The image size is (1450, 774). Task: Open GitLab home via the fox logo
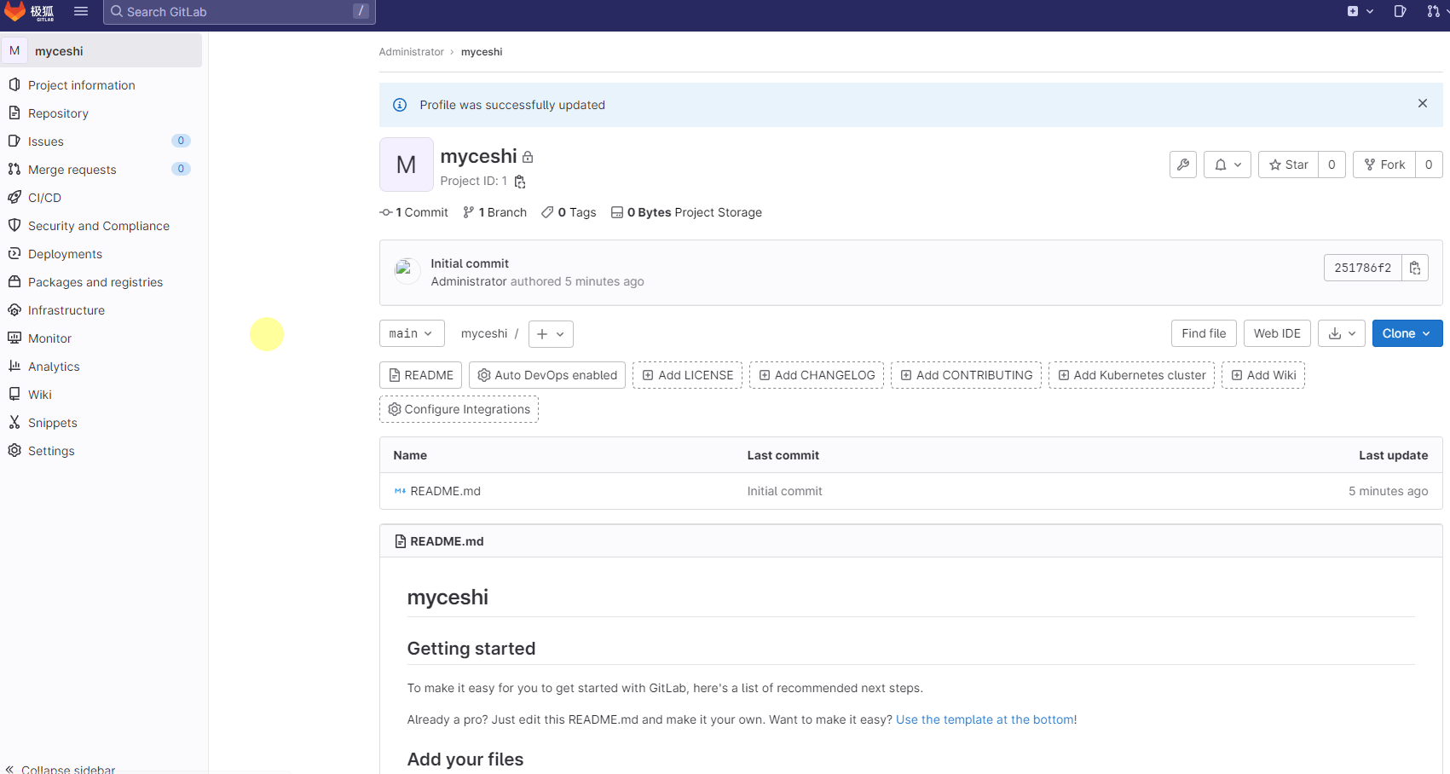[15, 12]
